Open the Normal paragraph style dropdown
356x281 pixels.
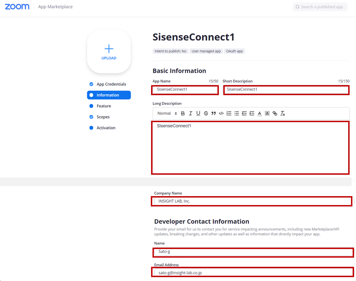(x=167, y=113)
